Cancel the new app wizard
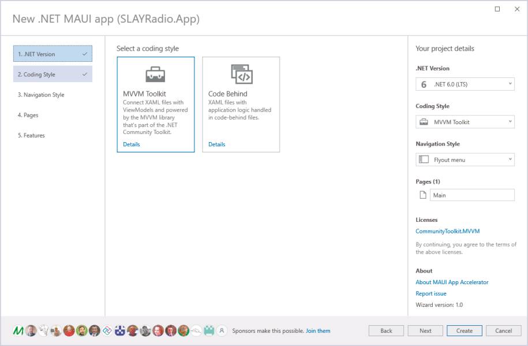Viewport: 528px width, 346px height. point(503,331)
